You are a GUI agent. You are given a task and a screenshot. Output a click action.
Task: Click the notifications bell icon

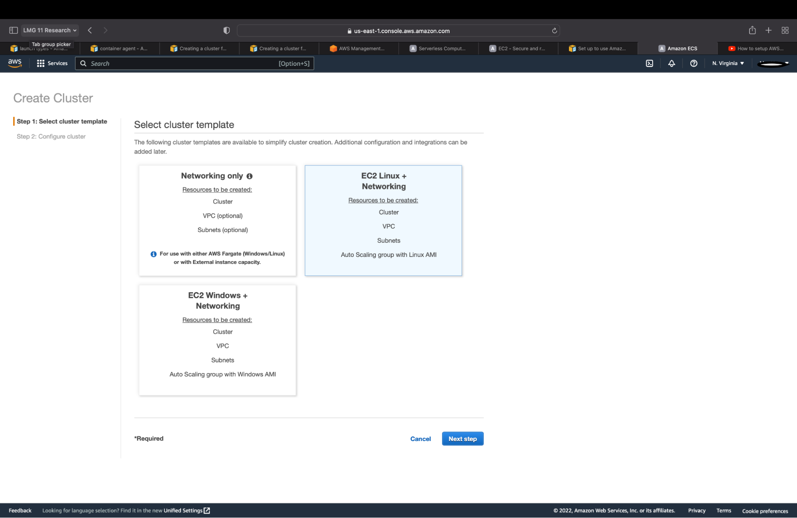click(x=671, y=63)
